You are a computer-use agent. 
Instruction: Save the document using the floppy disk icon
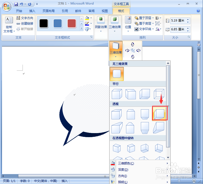(16, 4)
